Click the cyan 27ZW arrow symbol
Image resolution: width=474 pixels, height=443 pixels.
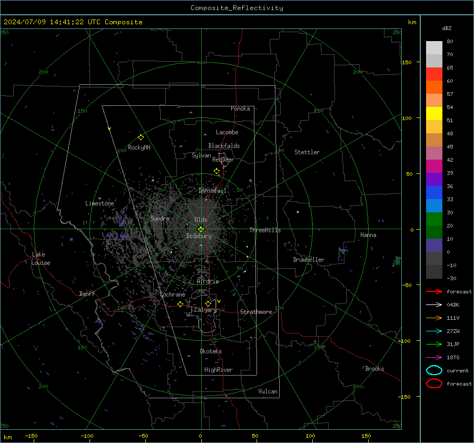click(434, 331)
